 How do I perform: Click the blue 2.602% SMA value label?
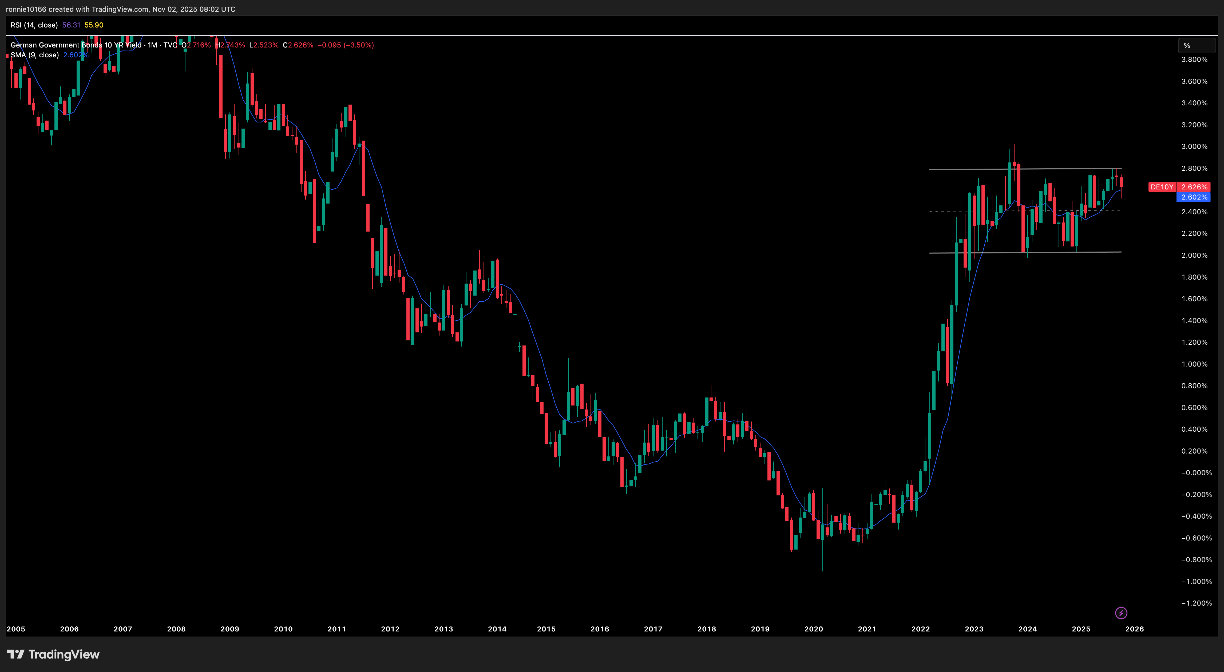click(1193, 197)
